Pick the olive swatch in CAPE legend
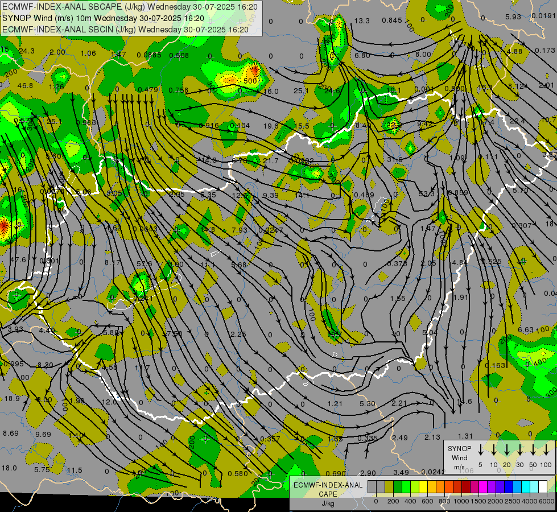The image size is (557, 512). [x=389, y=486]
